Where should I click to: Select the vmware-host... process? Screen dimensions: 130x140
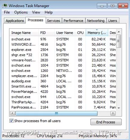pyautogui.click(x=63, y=60)
